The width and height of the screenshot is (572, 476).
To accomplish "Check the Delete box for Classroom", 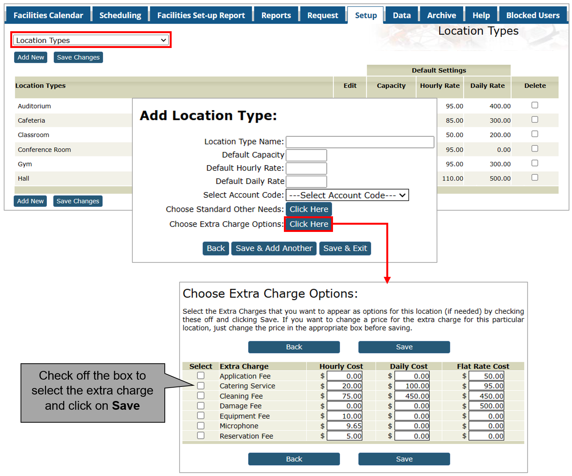I will tap(535, 134).
